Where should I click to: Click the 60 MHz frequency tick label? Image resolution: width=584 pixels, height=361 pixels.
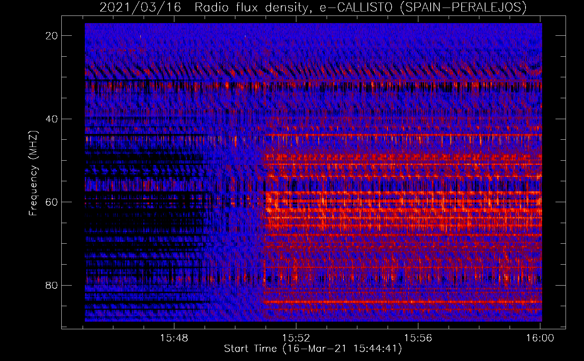pyautogui.click(x=52, y=202)
